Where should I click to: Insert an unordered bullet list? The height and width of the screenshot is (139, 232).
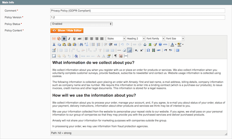[x=93, y=44]
